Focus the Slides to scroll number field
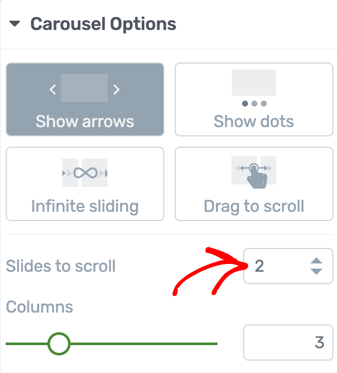The width and height of the screenshot is (337, 373). pos(288,266)
